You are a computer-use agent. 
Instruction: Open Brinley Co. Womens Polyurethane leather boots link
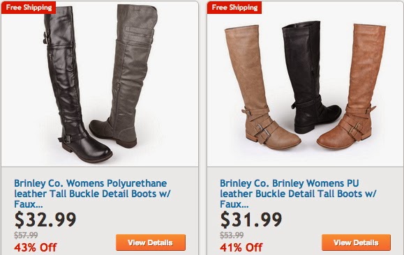pos(92,194)
